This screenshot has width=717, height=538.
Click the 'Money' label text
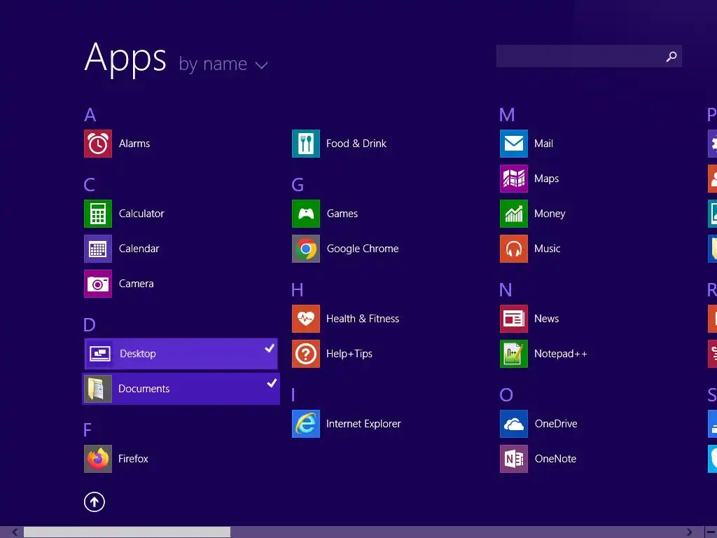click(x=550, y=214)
